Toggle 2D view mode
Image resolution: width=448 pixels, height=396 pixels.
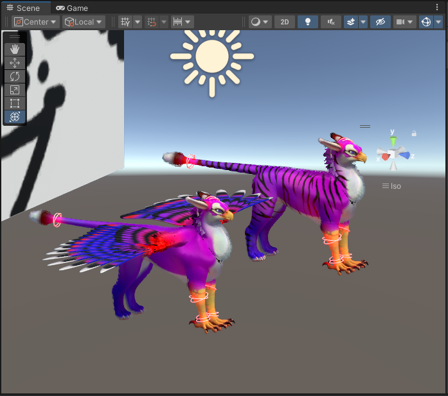284,22
